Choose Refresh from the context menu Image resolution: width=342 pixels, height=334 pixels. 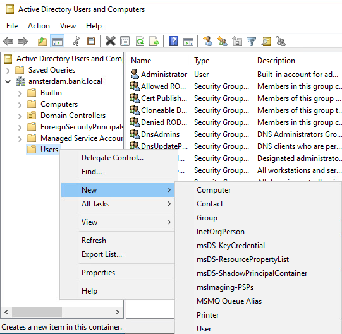(x=118, y=241)
